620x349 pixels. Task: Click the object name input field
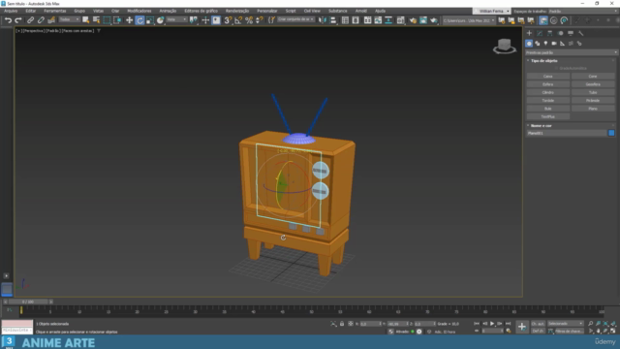pyautogui.click(x=566, y=133)
